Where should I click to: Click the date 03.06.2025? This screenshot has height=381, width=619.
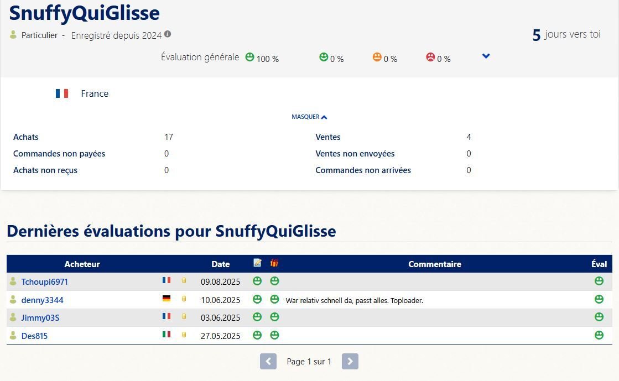[220, 318]
